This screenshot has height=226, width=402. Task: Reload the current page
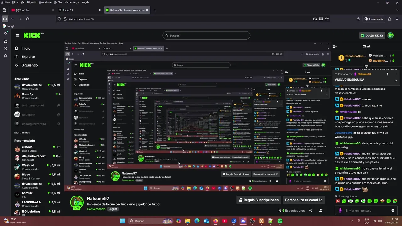pos(28,19)
